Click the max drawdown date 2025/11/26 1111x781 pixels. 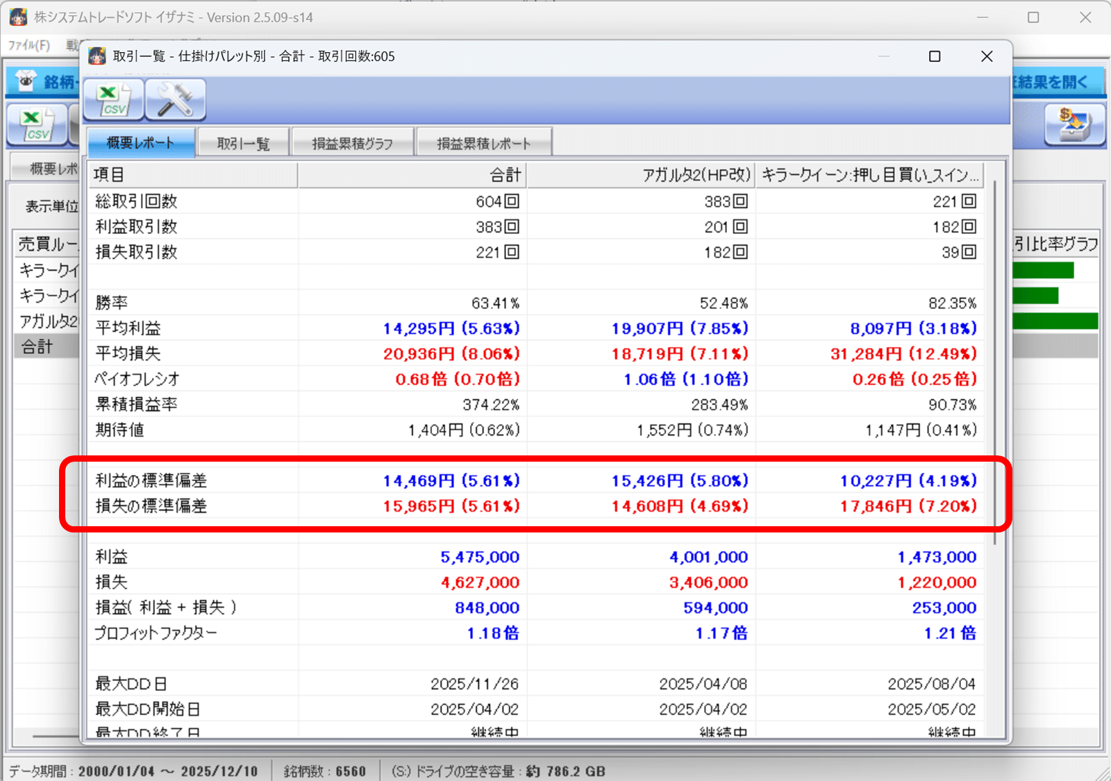pos(474,684)
